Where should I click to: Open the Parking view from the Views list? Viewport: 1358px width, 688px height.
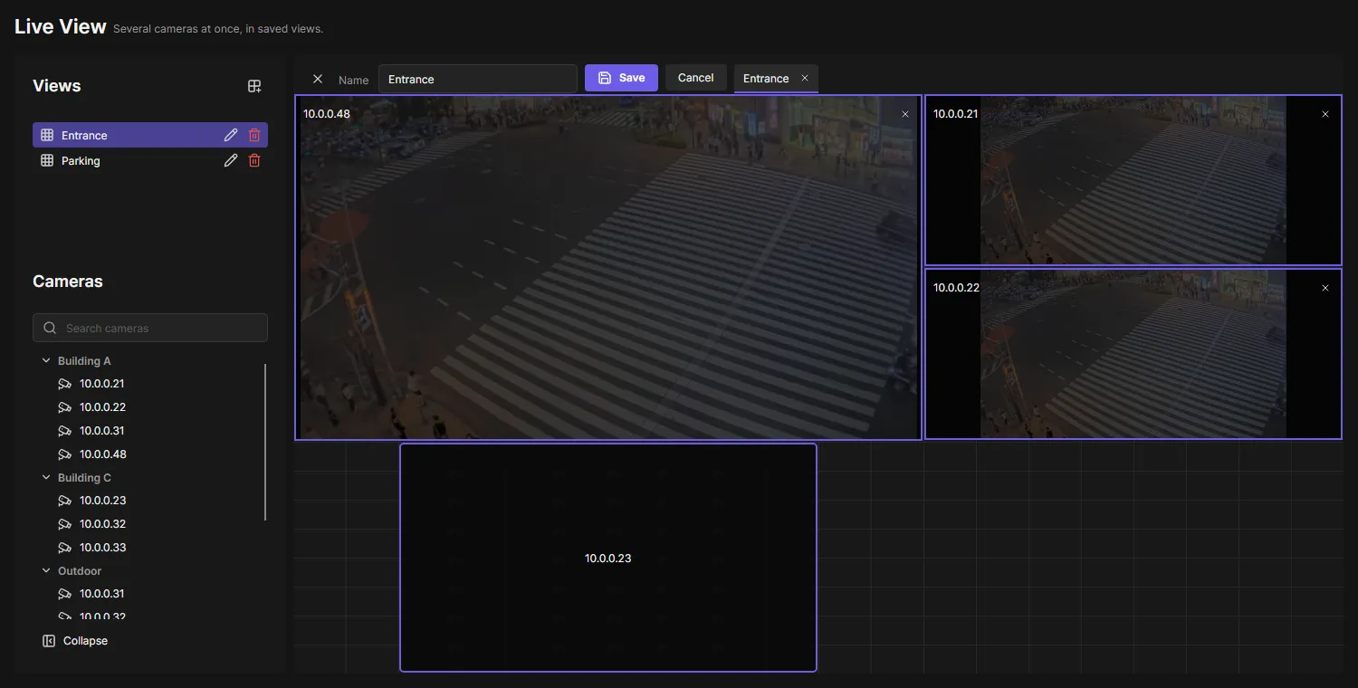[150, 160]
